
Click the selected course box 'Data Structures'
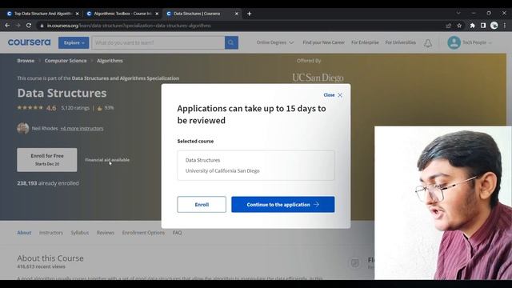click(x=256, y=166)
